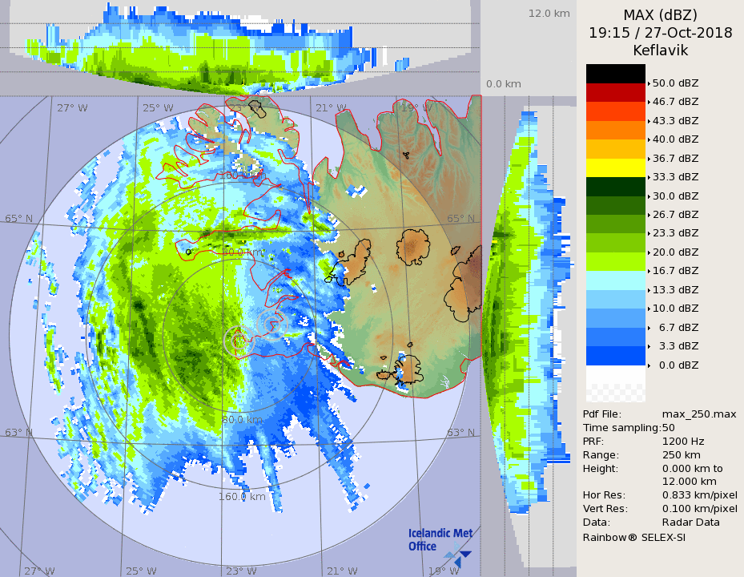The width and height of the screenshot is (744, 577).
Task: Open the top vertical cross-section panel
Action: click(x=240, y=48)
